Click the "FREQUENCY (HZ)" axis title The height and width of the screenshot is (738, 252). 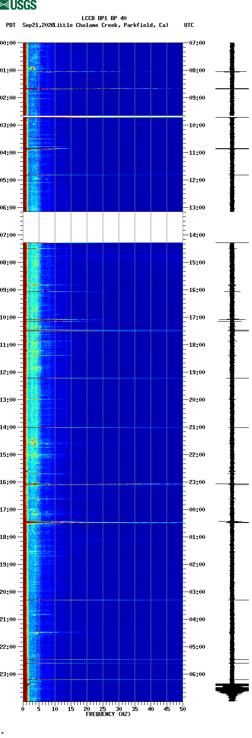pyautogui.click(x=108, y=714)
